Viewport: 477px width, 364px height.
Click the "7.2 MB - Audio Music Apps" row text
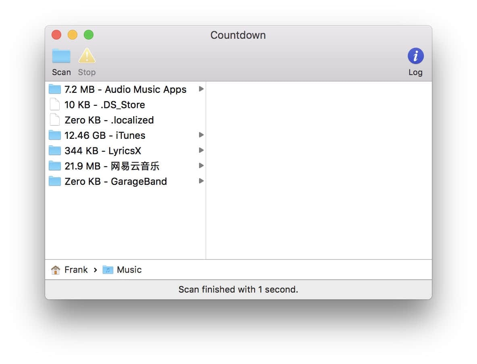pos(125,90)
